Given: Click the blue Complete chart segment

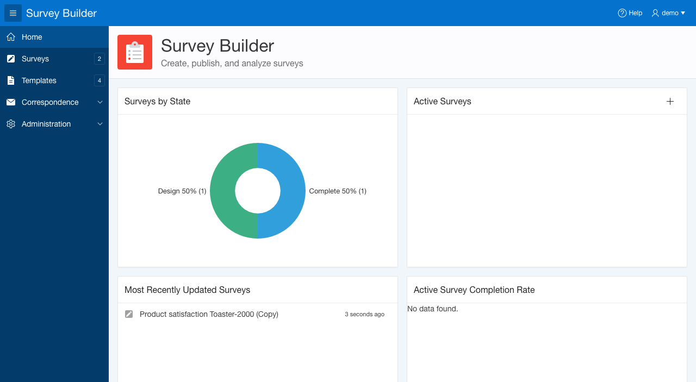Looking at the screenshot, I should point(293,191).
